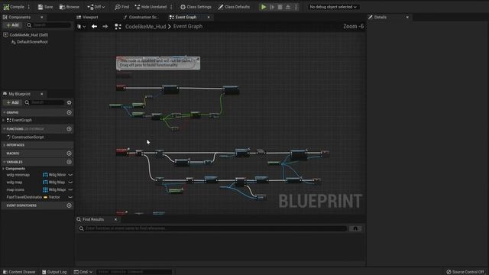The width and height of the screenshot is (489, 275).
Task: Switch to the Components panel tab
Action: coord(19,17)
